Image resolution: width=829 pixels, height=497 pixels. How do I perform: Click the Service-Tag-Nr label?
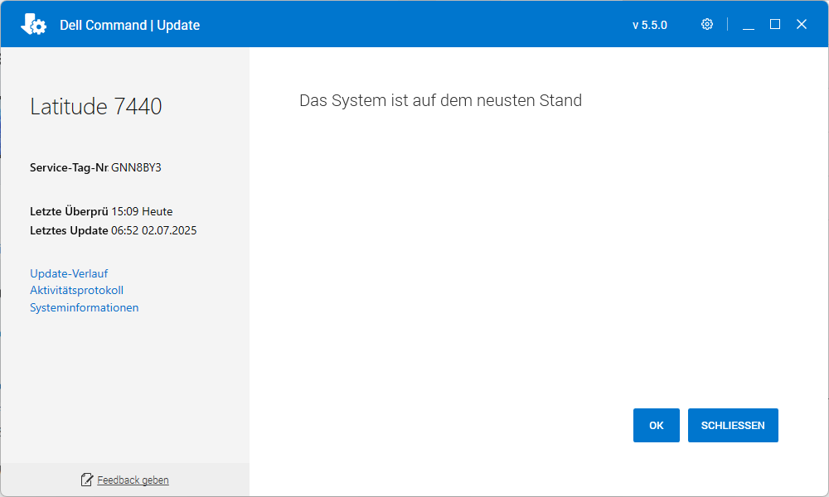[x=69, y=167]
